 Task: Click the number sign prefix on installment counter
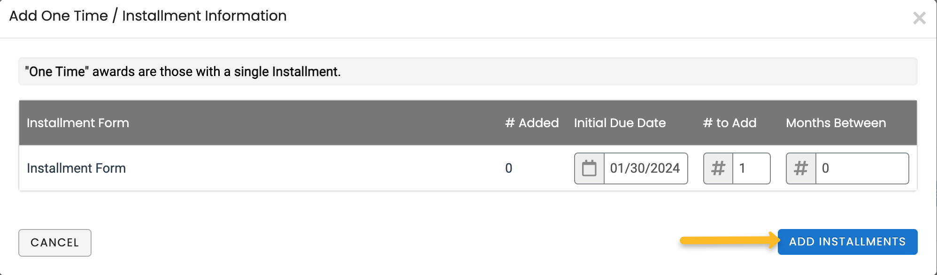(718, 168)
